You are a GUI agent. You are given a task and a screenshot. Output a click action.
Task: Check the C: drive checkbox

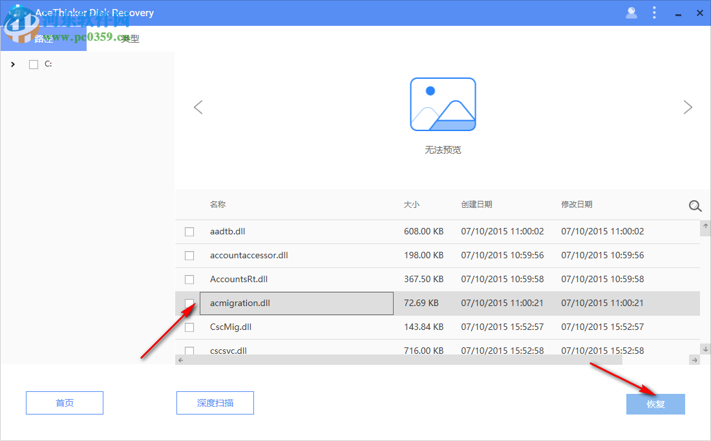tap(33, 64)
